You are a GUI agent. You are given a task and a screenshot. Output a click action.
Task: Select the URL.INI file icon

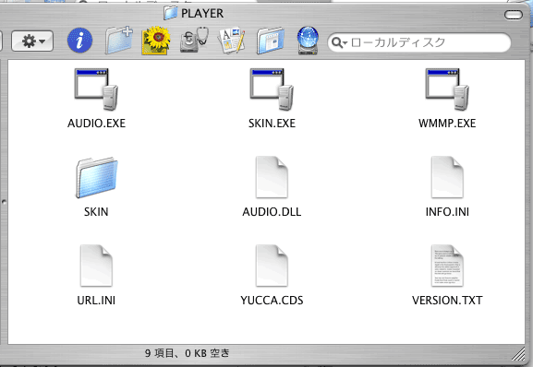[96, 266]
